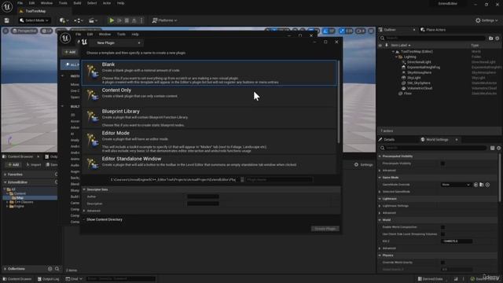503x283 pixels.
Task: Click the GameMode use-selected-asset arrow icon
Action: point(475,185)
